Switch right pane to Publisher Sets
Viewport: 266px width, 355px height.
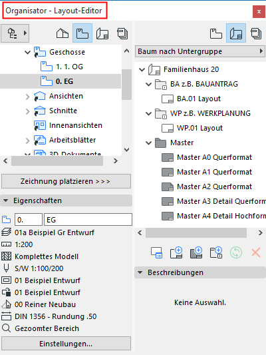tap(256, 33)
